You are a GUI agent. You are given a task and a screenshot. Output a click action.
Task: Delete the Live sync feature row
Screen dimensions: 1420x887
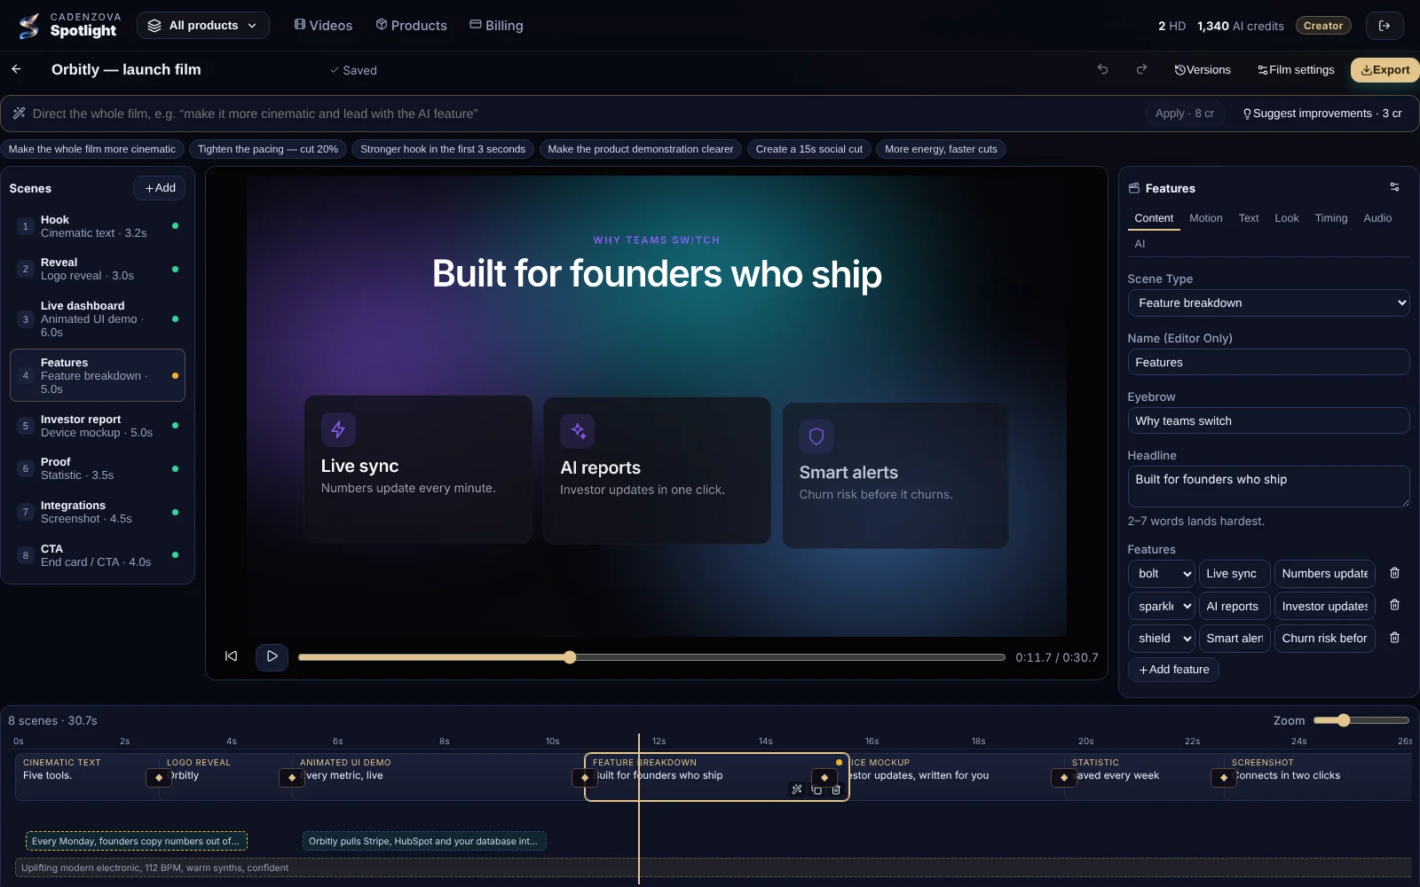[1394, 573]
